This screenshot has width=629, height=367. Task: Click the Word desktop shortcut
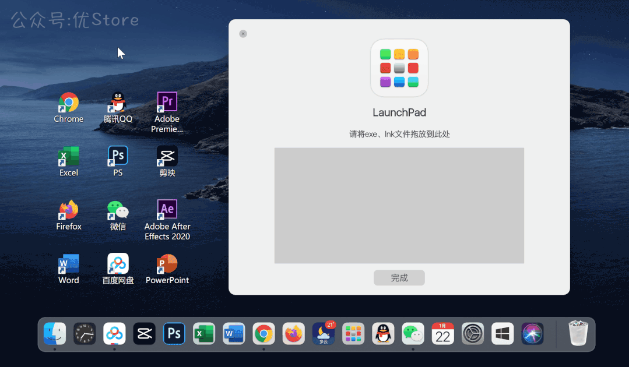coord(69,269)
